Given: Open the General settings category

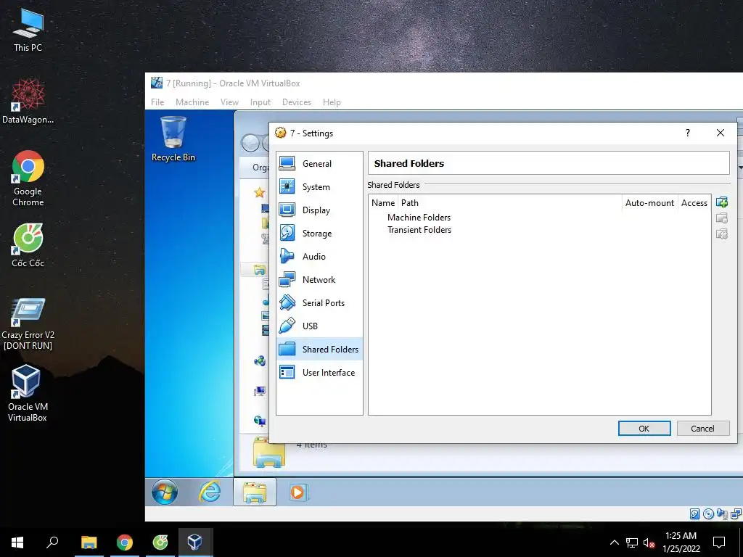Looking at the screenshot, I should point(319,163).
